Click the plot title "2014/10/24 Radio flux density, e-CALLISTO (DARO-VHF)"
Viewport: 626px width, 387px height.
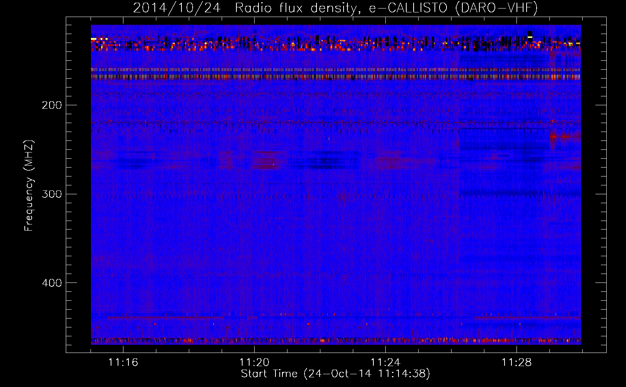335,8
